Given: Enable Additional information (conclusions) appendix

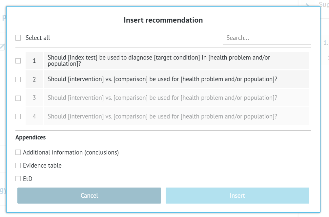Looking at the screenshot, I should click(18, 153).
